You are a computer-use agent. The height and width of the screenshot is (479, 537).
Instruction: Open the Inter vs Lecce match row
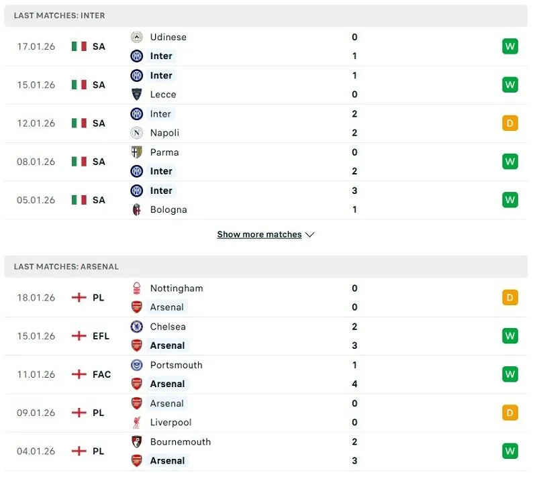268,85
